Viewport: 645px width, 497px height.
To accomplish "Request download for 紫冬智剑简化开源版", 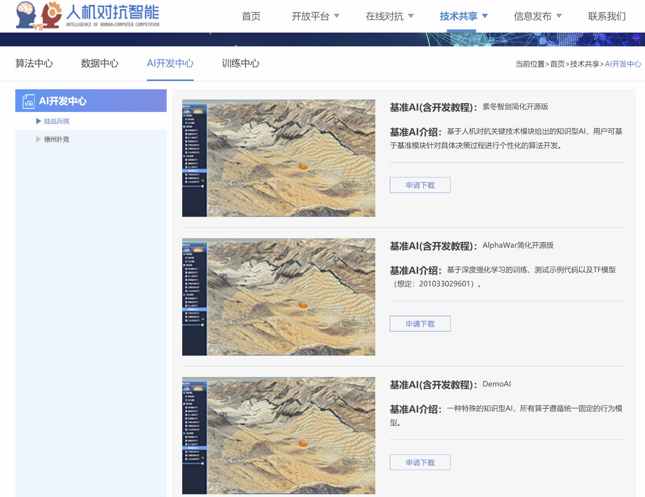I will (420, 185).
